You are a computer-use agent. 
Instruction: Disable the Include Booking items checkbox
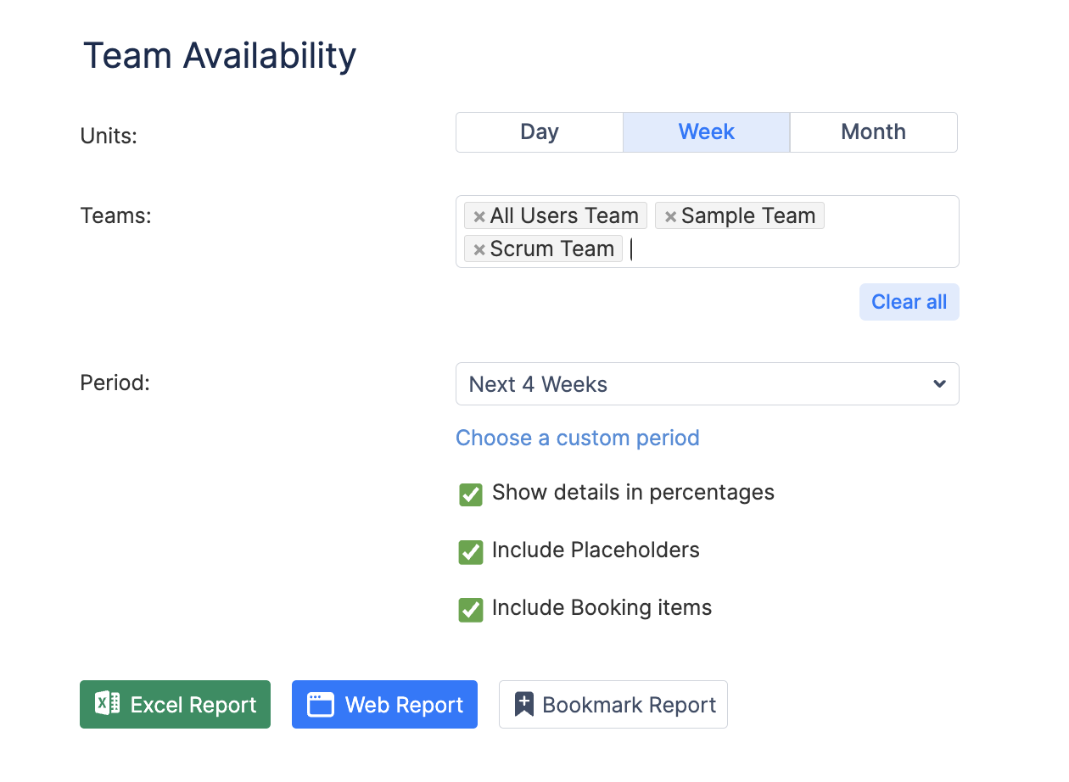point(471,610)
